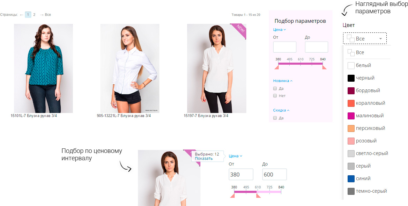Enable the Скидка Да checkbox
This screenshot has width=408, height=206.
(275, 118)
